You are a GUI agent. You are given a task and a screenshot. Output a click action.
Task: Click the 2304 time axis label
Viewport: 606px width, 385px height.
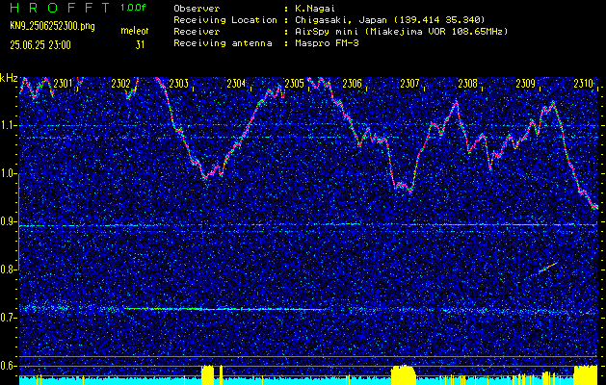236,84
